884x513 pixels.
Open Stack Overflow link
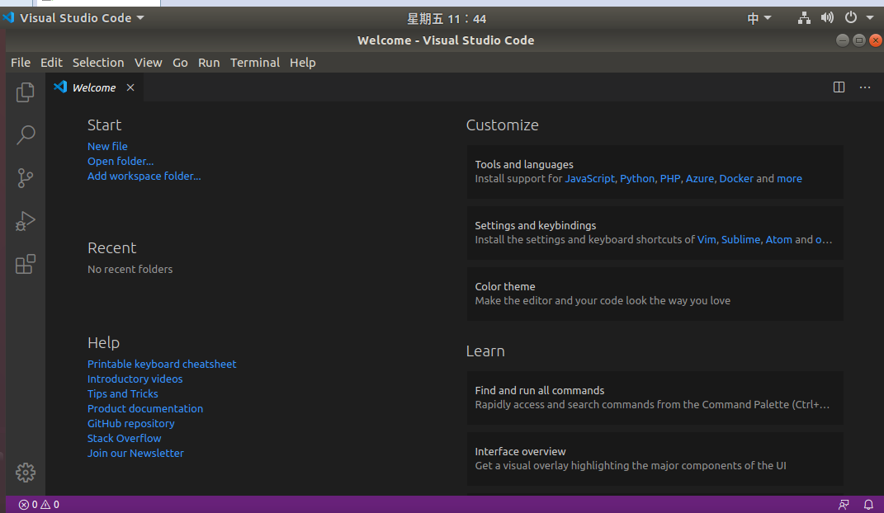(x=124, y=438)
